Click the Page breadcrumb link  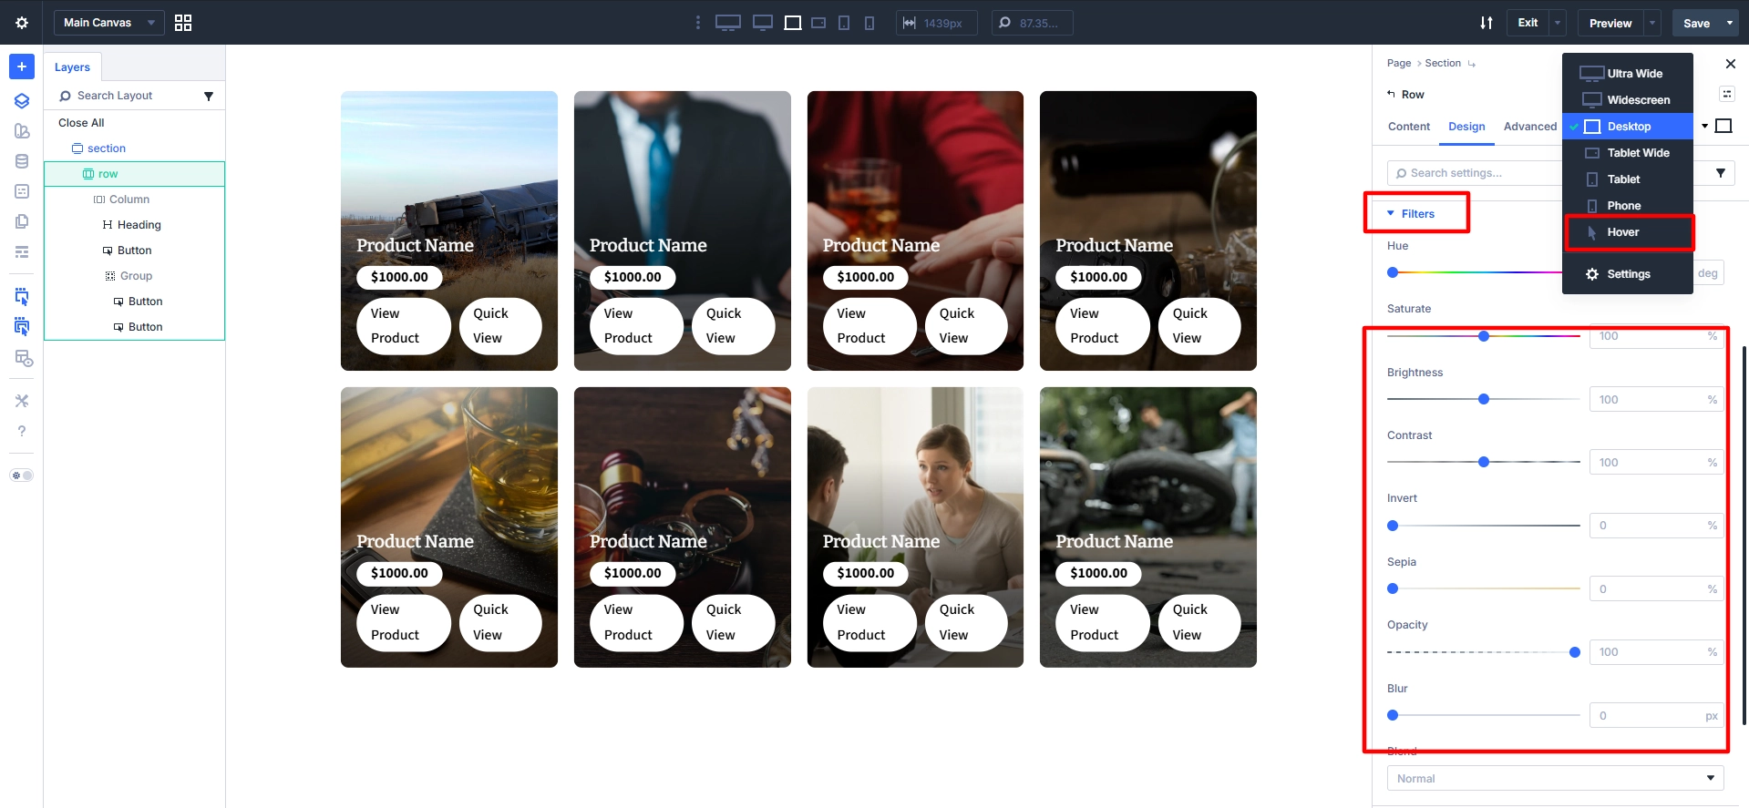pos(1399,64)
